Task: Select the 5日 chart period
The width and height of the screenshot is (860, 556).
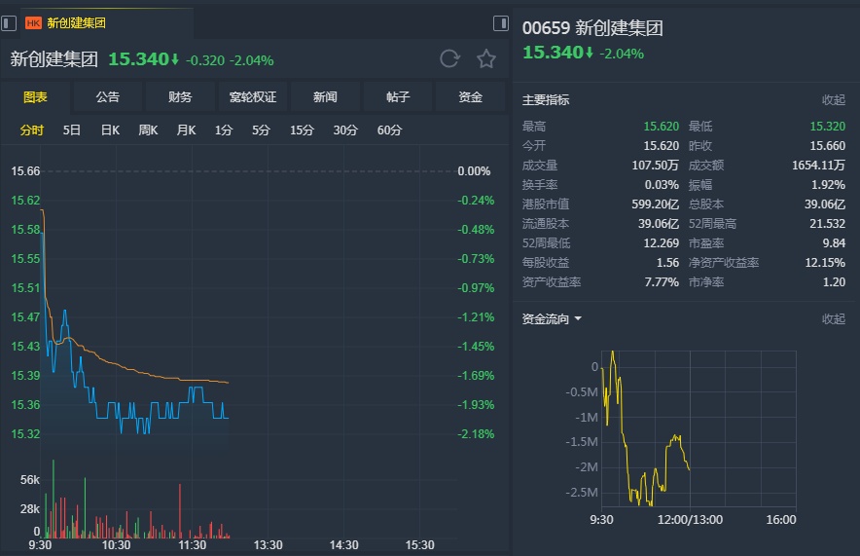Action: (x=71, y=130)
